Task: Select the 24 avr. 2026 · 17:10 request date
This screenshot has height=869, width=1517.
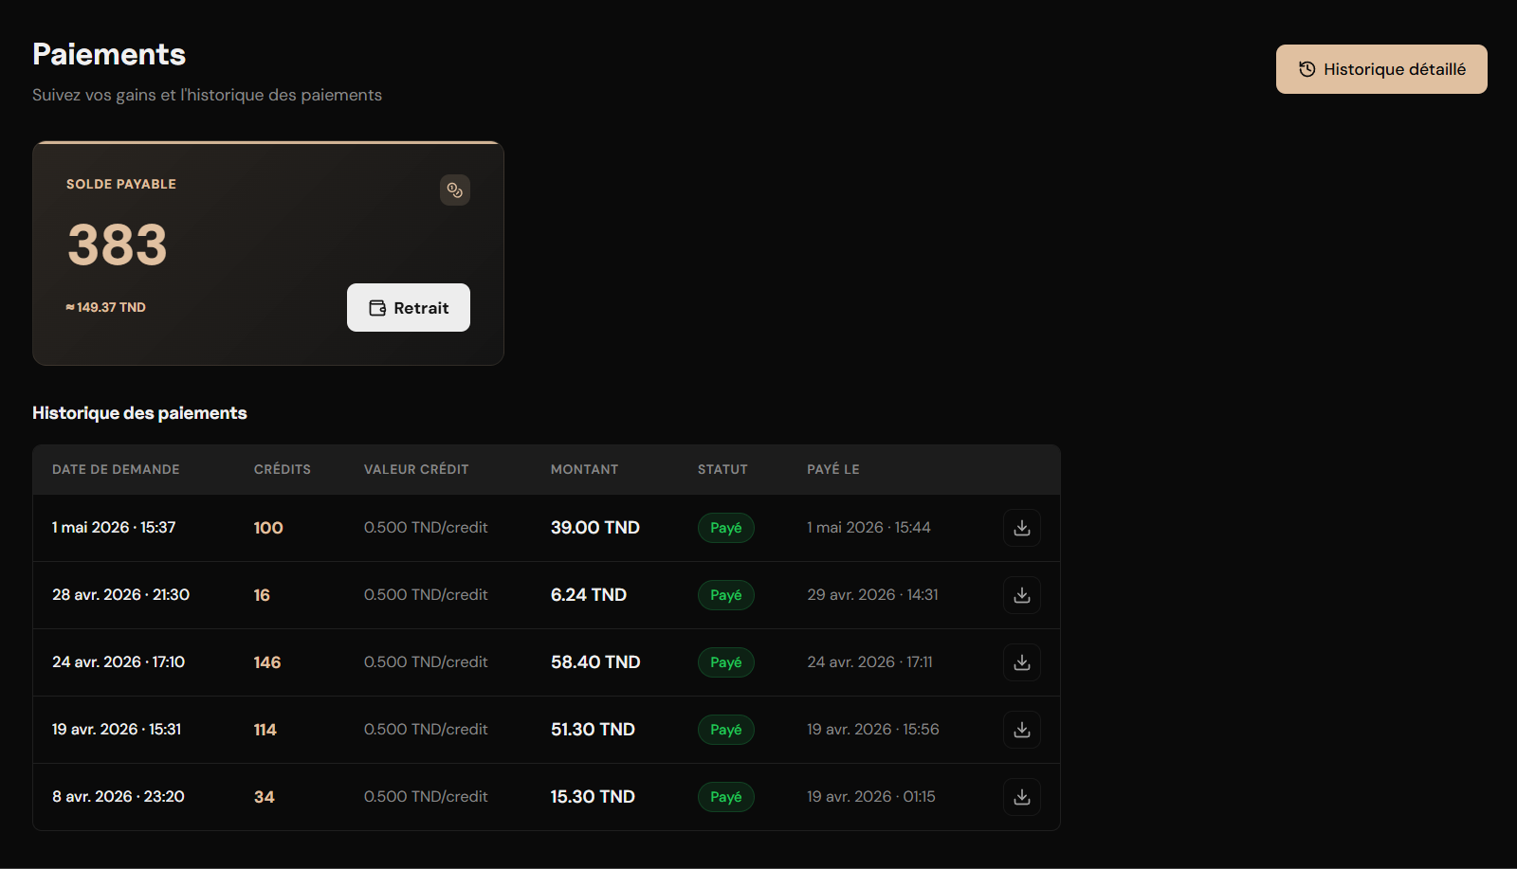Action: [119, 662]
